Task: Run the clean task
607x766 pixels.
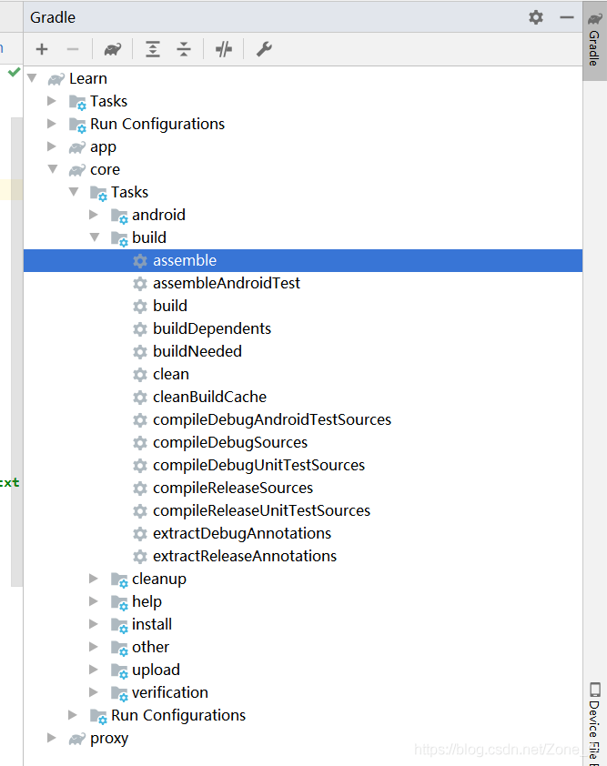Action: tap(171, 374)
